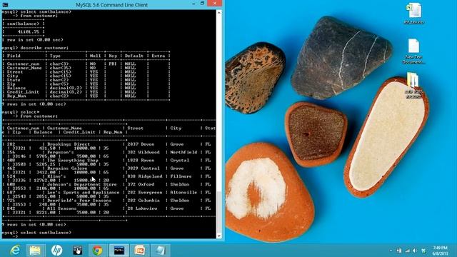The width and height of the screenshot is (457, 257).
Task: Close the MySQL Command Line Client window
Action: 214,4
